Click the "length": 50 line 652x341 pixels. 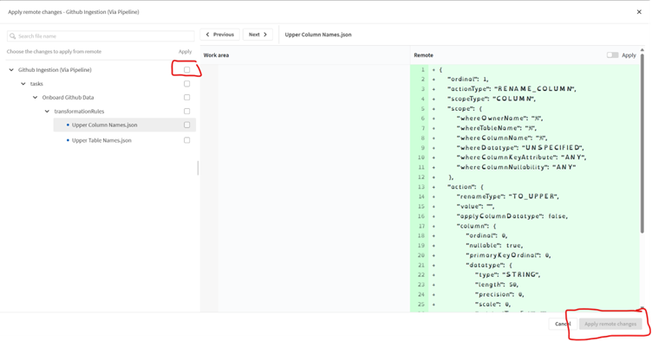click(497, 285)
